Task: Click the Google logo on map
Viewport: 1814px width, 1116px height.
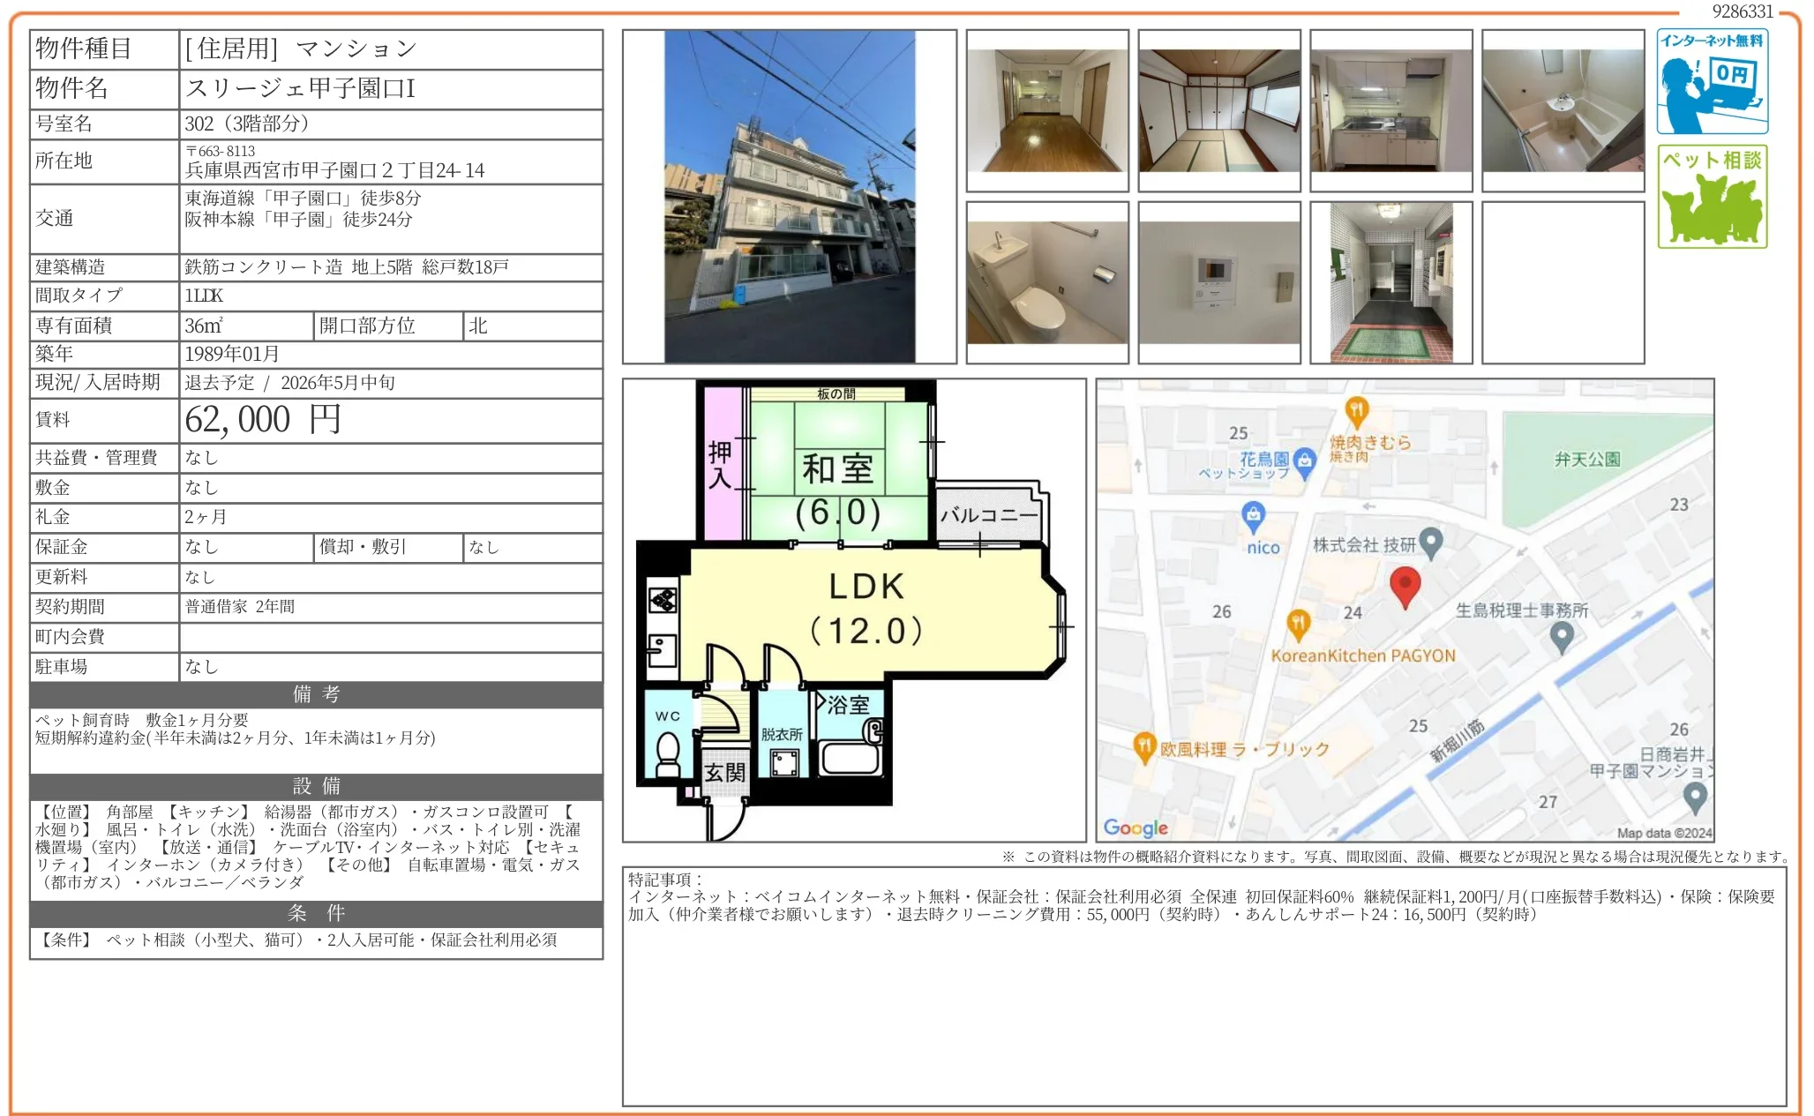Action: [1135, 828]
